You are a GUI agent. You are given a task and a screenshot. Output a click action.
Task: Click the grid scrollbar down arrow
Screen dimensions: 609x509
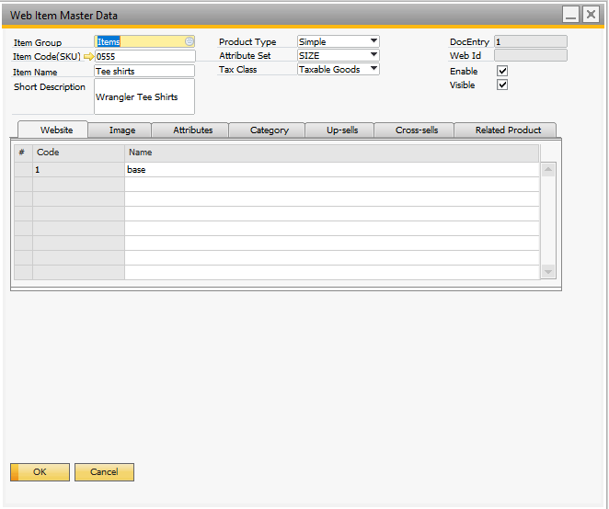pyautogui.click(x=548, y=272)
